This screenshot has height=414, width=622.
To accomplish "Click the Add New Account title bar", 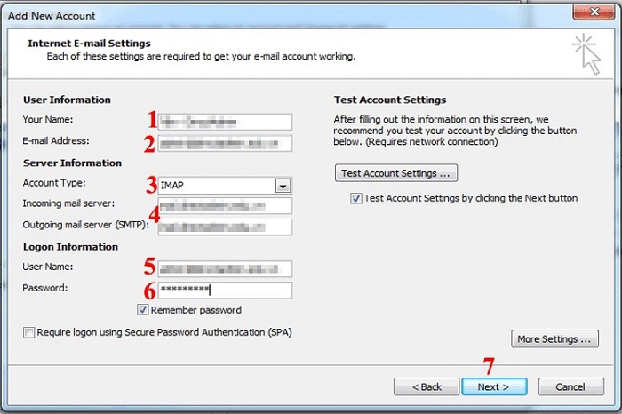I will tap(267, 15).
